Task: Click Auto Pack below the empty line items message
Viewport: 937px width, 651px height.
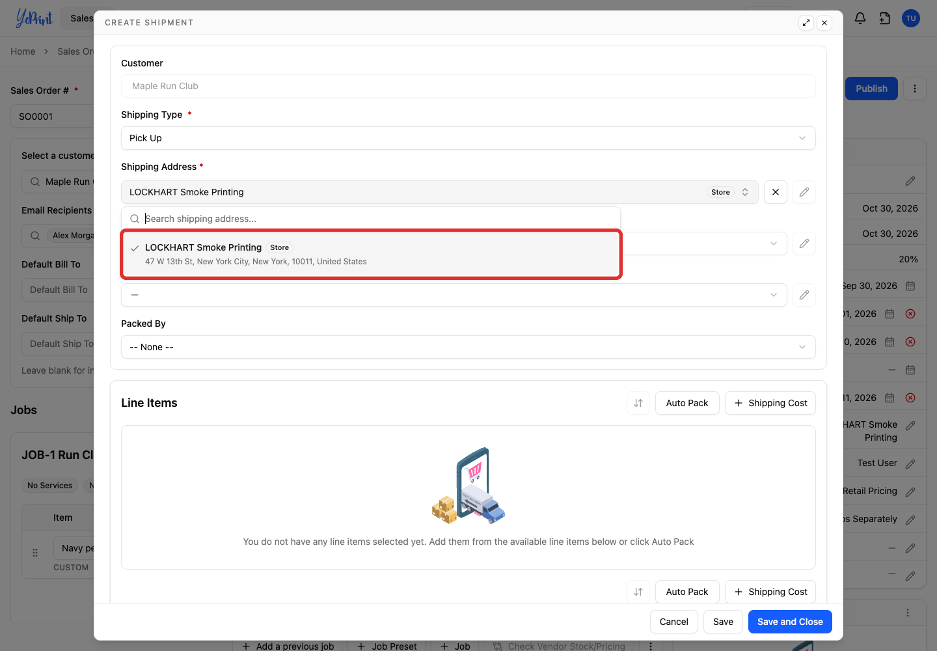Action: pos(687,592)
